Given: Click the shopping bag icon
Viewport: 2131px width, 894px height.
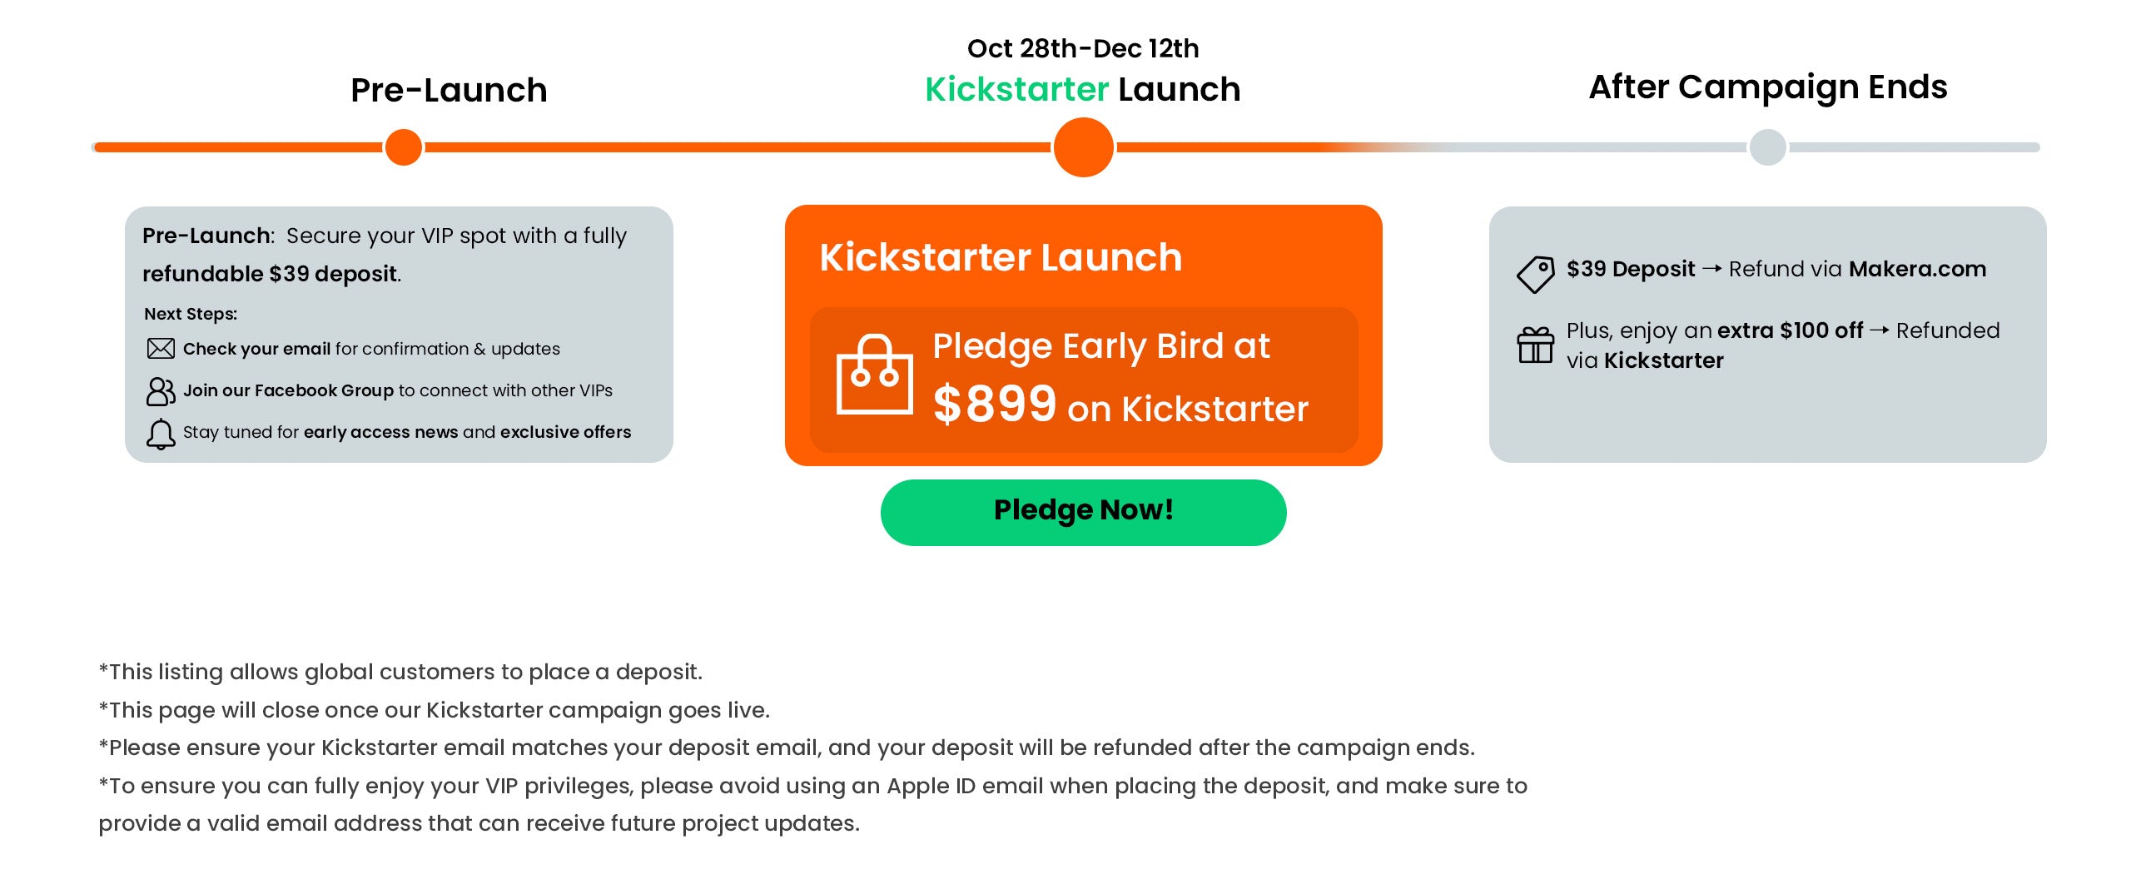Looking at the screenshot, I should coord(874,375).
